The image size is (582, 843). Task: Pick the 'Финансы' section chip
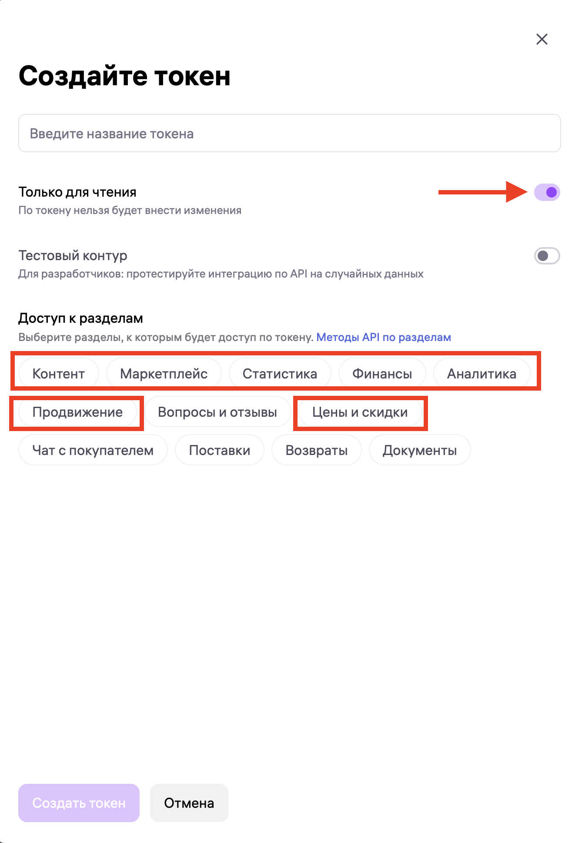pos(382,374)
